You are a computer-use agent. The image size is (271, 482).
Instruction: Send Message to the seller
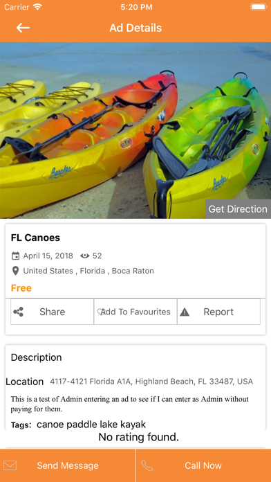pos(68,465)
